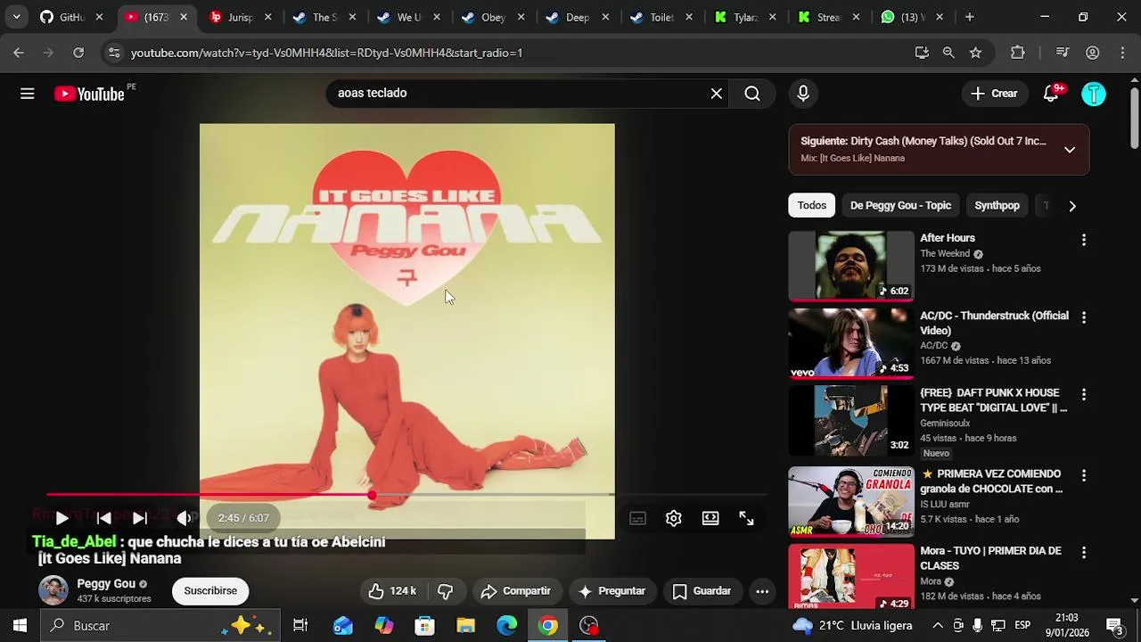Start voice search with microphone
Image resolution: width=1141 pixels, height=642 pixels.
(803, 94)
